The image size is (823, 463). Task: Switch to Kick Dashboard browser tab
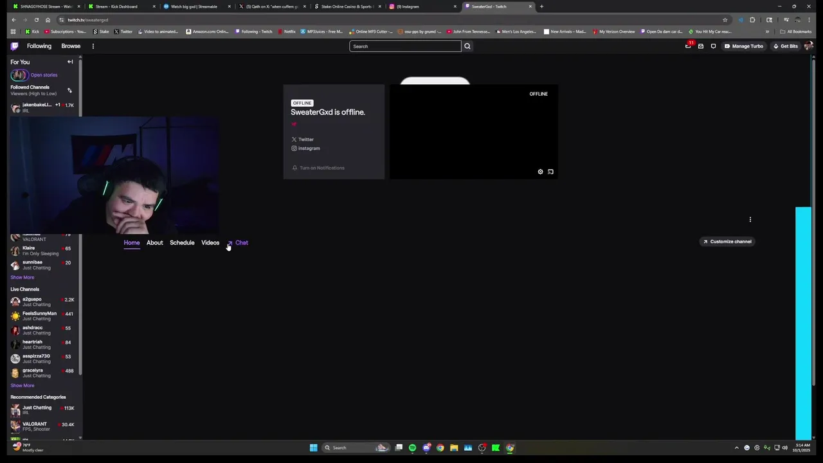(122, 6)
